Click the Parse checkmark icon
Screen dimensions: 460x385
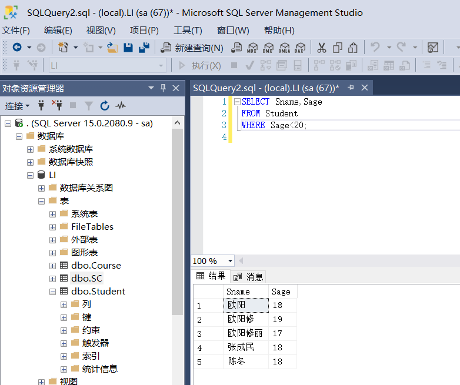[249, 65]
